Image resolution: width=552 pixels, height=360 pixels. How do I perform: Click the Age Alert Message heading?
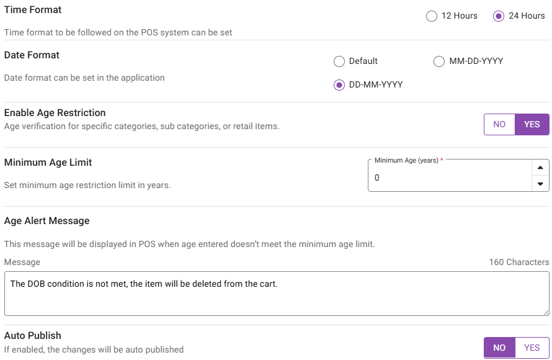[47, 221]
